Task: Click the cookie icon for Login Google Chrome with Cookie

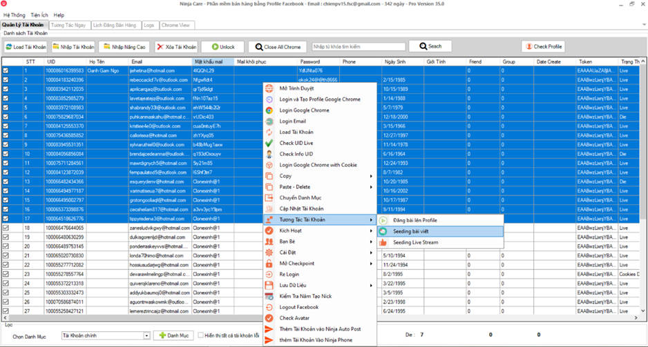Action: point(269,165)
